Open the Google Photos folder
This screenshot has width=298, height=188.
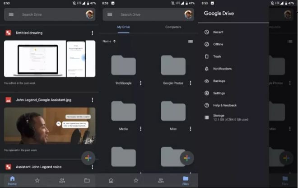173,65
